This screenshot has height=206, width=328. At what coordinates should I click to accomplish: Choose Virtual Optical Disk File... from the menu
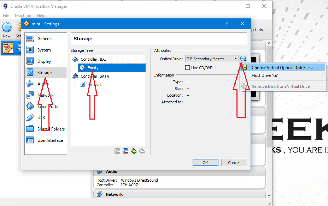pos(283,68)
